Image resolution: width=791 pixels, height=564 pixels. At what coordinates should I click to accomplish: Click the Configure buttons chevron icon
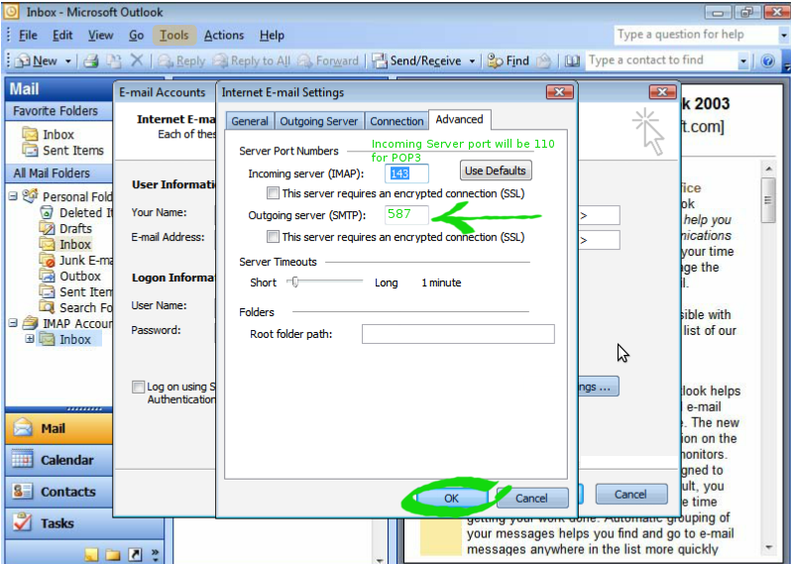155,555
